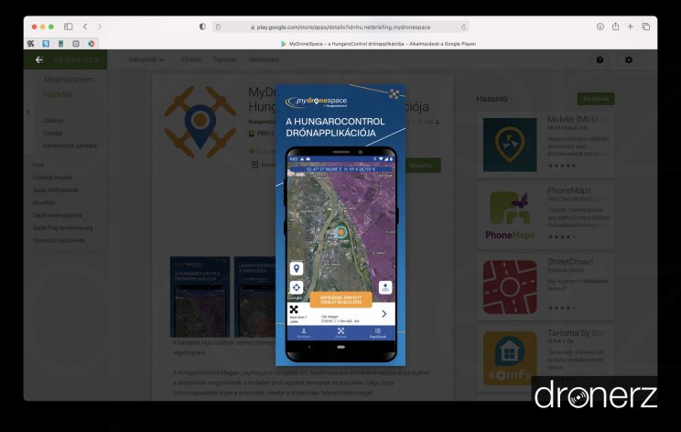This screenshot has height=432, width=681.
Task: Click the fifth colorful round favorites icon
Action: click(x=92, y=43)
